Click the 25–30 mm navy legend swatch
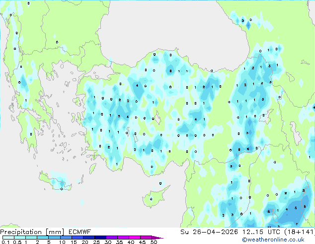The image size is (315, 244). point(100,238)
